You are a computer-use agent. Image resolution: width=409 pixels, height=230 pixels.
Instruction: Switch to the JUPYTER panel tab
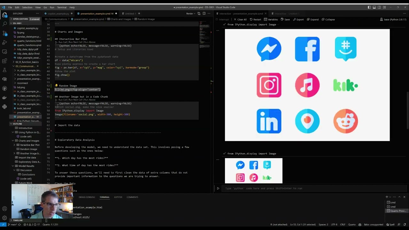tap(118, 197)
